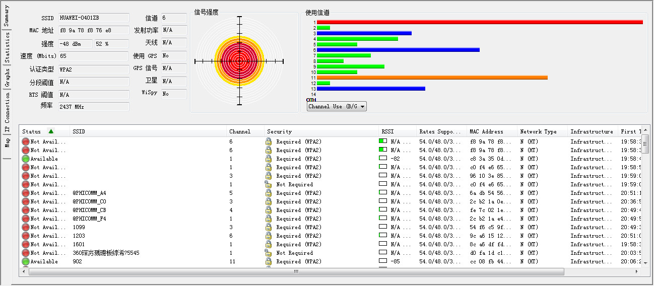Sort the list by the Security column header
Image resolution: width=654 pixels, height=286 pixels.
321,131
